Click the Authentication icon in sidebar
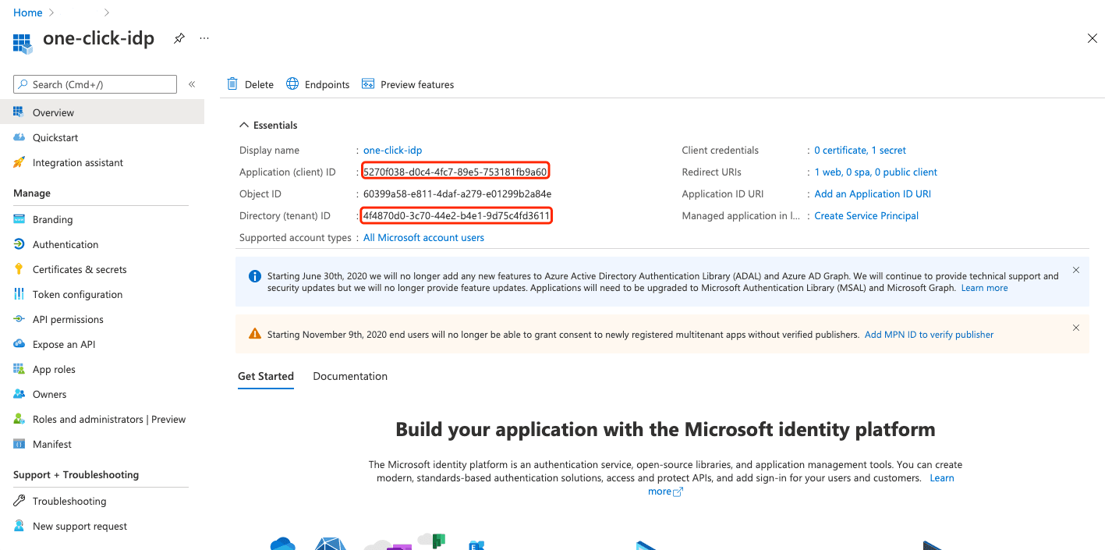Image resolution: width=1119 pixels, height=550 pixels. click(19, 244)
